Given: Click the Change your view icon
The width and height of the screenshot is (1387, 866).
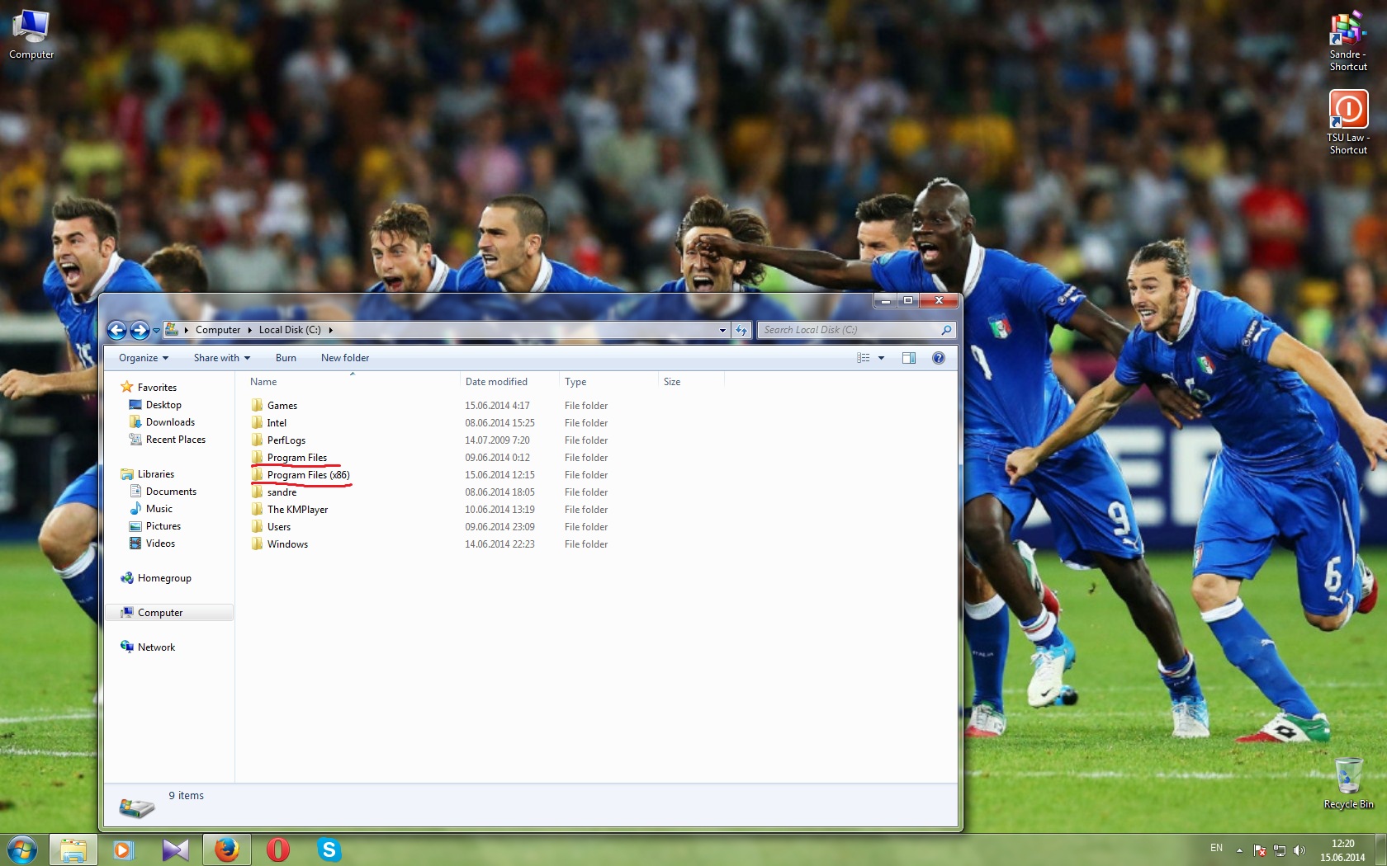Looking at the screenshot, I should (864, 358).
